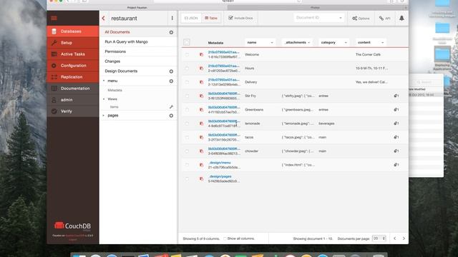Open the Changes feed
Screen dimensions: 458x257
click(112, 61)
